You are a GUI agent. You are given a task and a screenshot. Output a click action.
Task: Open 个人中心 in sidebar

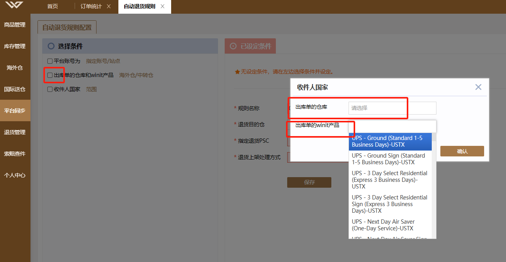click(x=15, y=175)
